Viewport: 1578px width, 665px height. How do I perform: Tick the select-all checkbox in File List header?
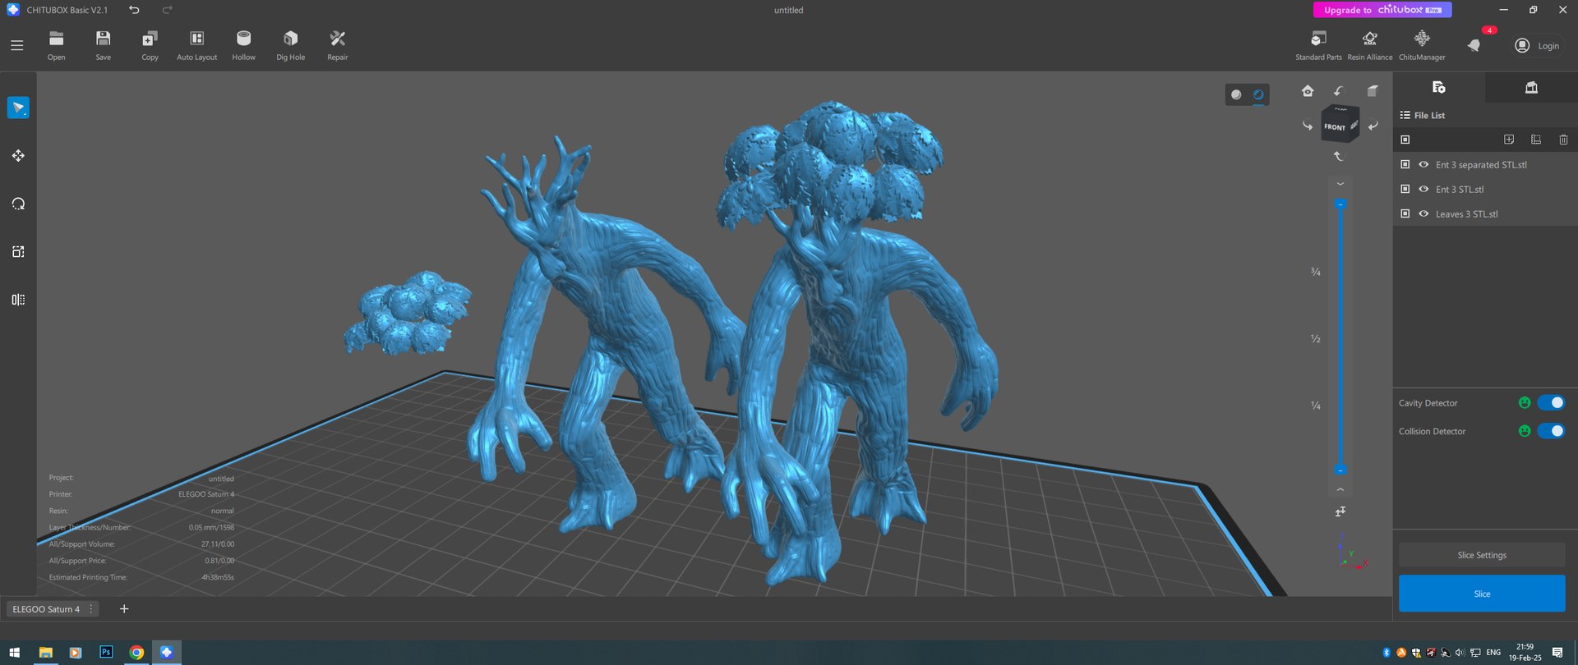[x=1405, y=140]
